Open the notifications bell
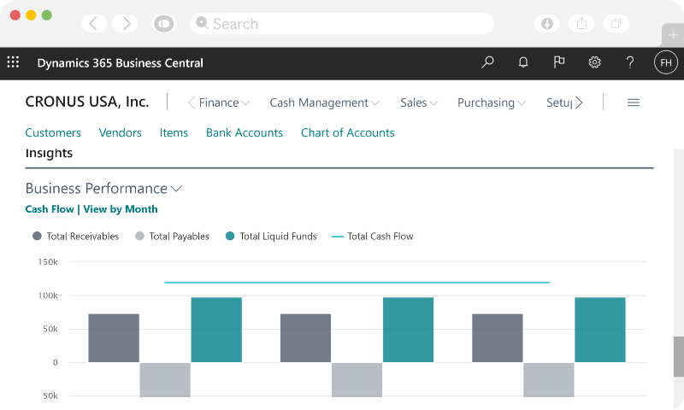The image size is (684, 410). pyautogui.click(x=523, y=62)
